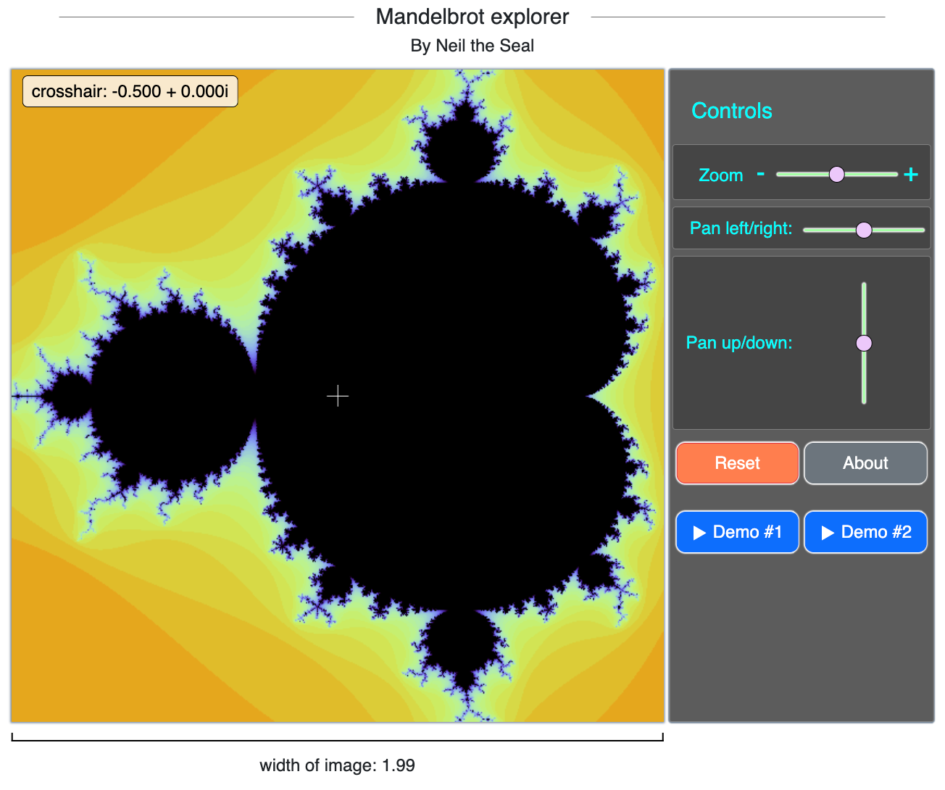Start Demo #2 playback
945x790 pixels.
(865, 531)
